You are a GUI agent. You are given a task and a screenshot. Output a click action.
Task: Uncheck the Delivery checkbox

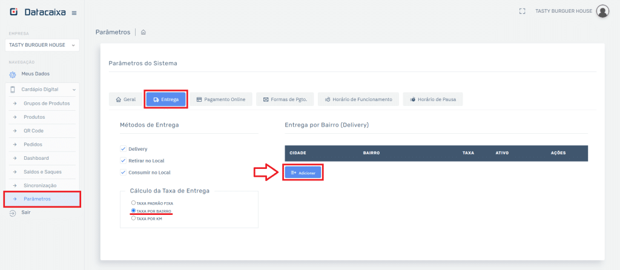(123, 148)
